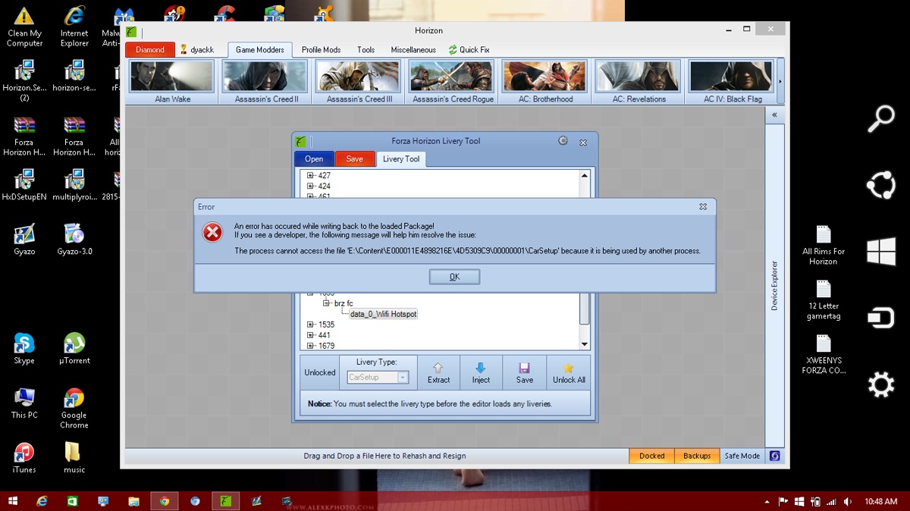Click the up arrow of the livery tree scrollbar
The width and height of the screenshot is (910, 511).
[x=584, y=175]
